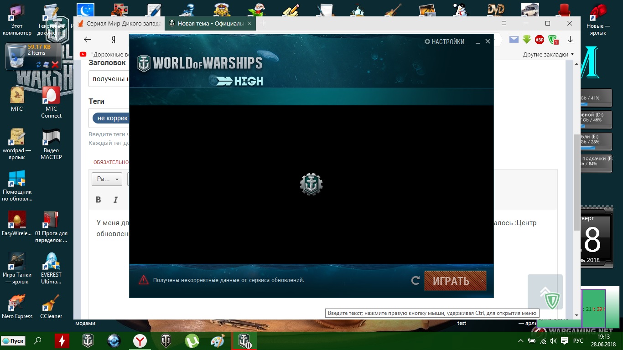Image resolution: width=623 pixels, height=350 pixels.
Task: Toggle bold formatting in editor
Action: [x=98, y=200]
